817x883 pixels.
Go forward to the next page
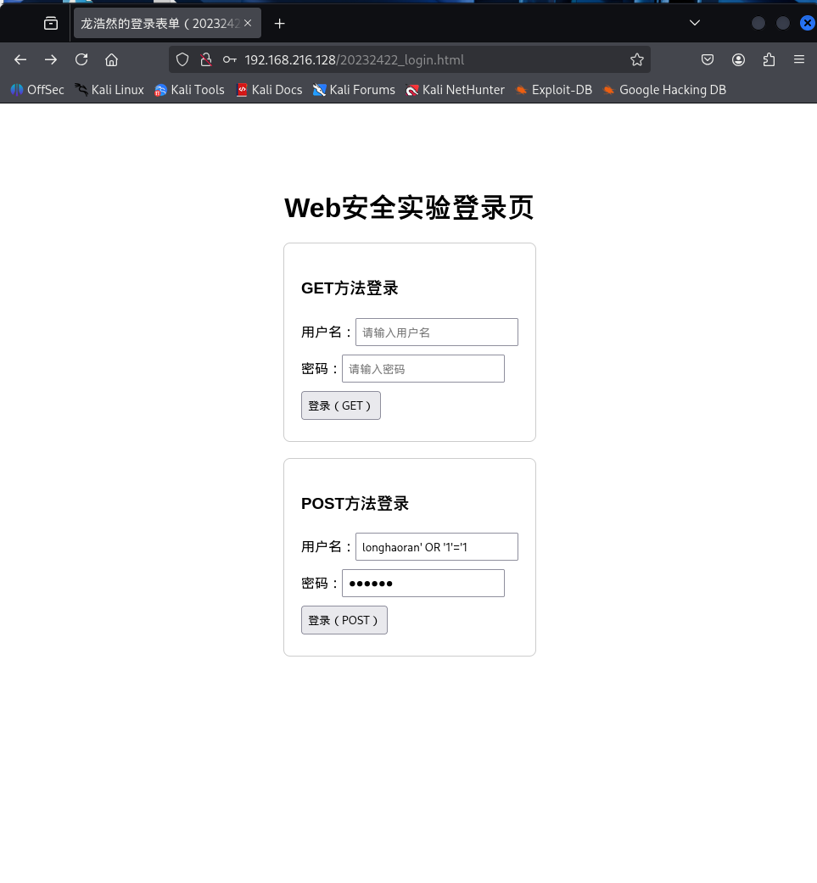[51, 59]
